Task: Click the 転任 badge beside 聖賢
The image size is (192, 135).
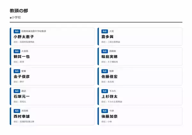Action: click(17, 71)
